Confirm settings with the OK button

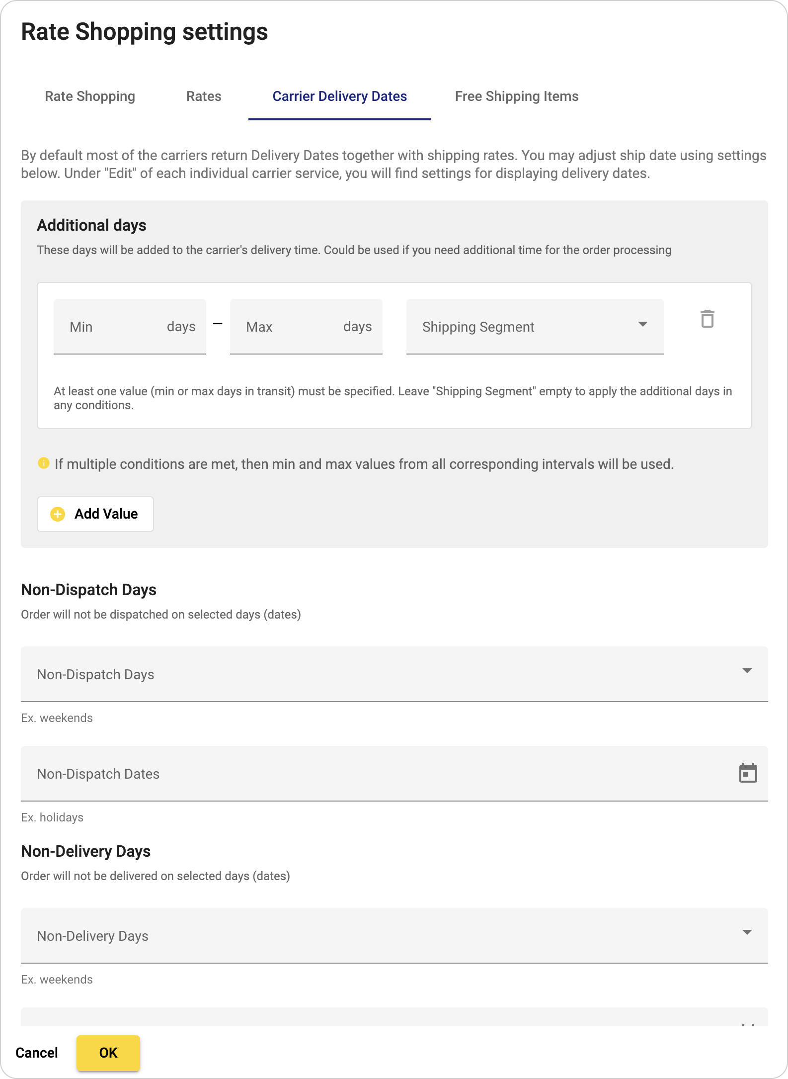point(108,1053)
